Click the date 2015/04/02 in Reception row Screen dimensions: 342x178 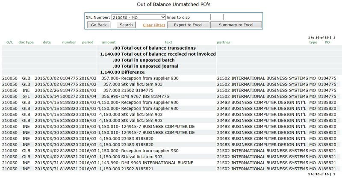(x=47, y=151)
